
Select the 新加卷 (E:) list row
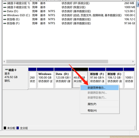point(69,19)
